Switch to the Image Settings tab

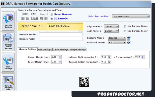[x=78, y=49]
